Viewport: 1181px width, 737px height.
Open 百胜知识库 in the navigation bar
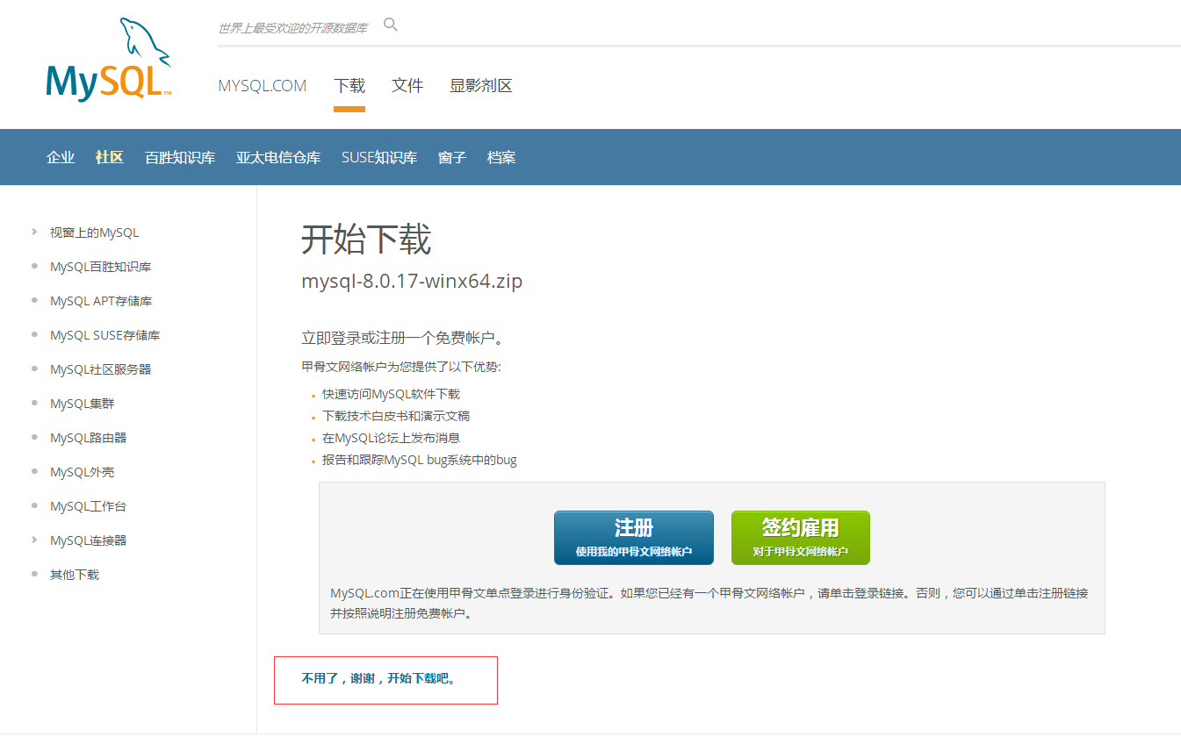180,158
